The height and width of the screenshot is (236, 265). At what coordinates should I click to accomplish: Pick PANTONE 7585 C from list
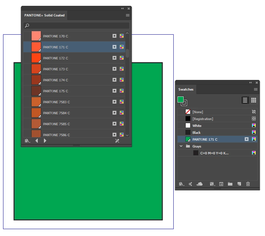[74, 124]
